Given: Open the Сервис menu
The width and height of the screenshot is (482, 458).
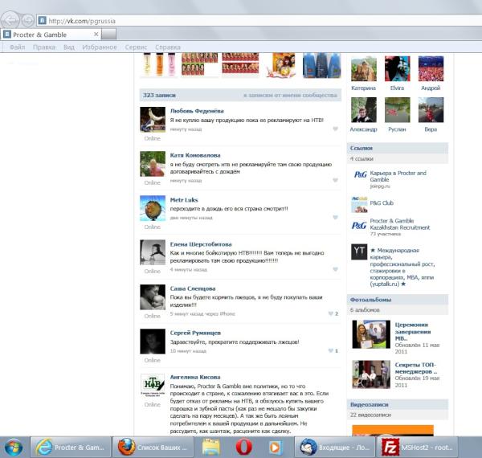Looking at the screenshot, I should coord(136,47).
